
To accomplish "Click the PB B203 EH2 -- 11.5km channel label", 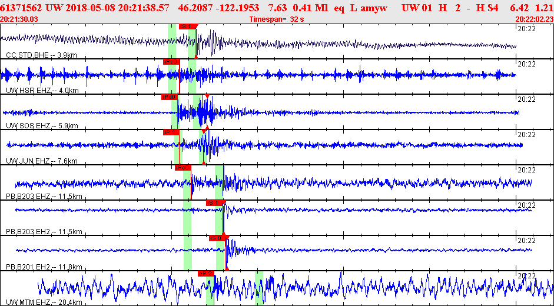I will pos(44,232).
